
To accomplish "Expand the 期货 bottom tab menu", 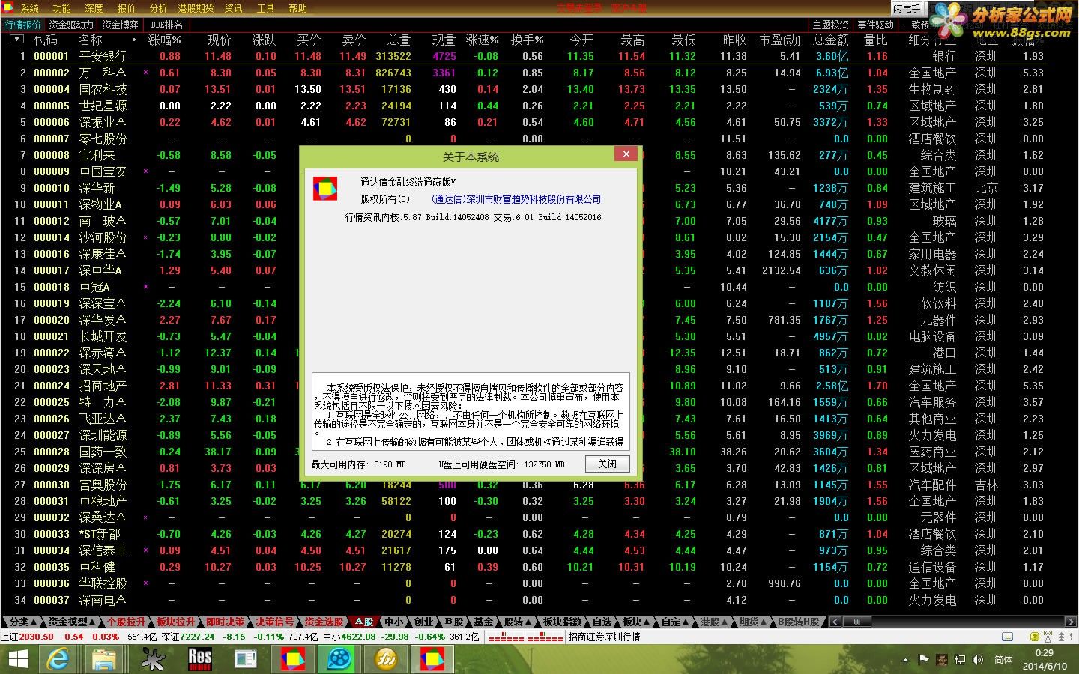I will click(x=753, y=622).
